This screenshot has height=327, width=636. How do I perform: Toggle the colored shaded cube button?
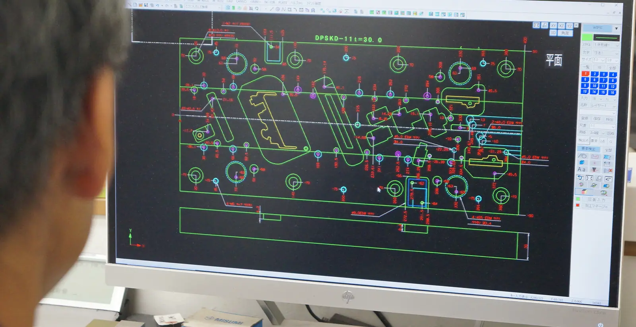[584, 192]
